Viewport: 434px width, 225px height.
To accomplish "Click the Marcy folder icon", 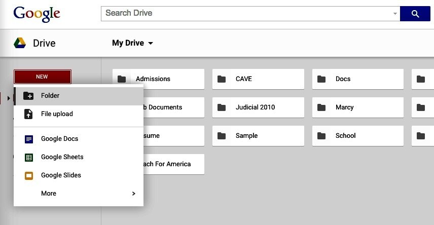I will pos(321,107).
